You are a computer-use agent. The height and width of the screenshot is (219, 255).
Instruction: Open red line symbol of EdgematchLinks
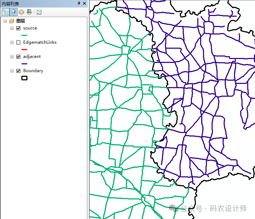pyautogui.click(x=24, y=49)
